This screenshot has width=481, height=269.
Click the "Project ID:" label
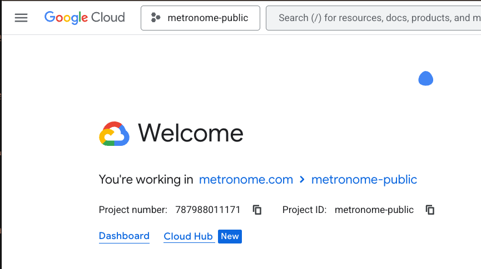(305, 210)
